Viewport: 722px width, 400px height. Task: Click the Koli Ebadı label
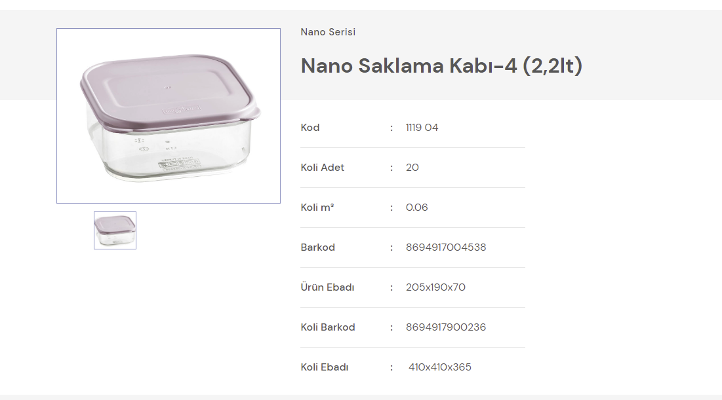(325, 367)
